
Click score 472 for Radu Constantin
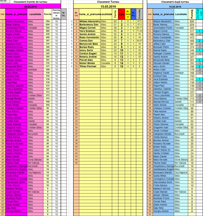[x=192, y=38]
